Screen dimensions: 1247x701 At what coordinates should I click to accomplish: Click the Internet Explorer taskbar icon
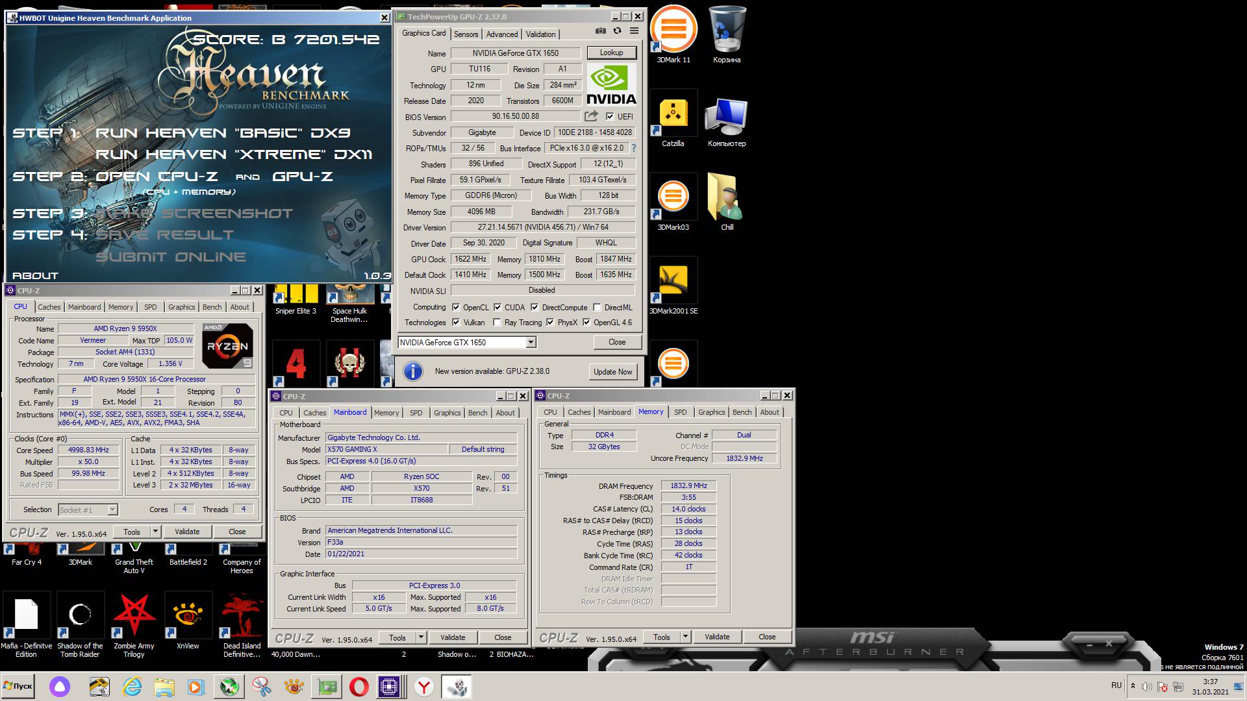[132, 687]
